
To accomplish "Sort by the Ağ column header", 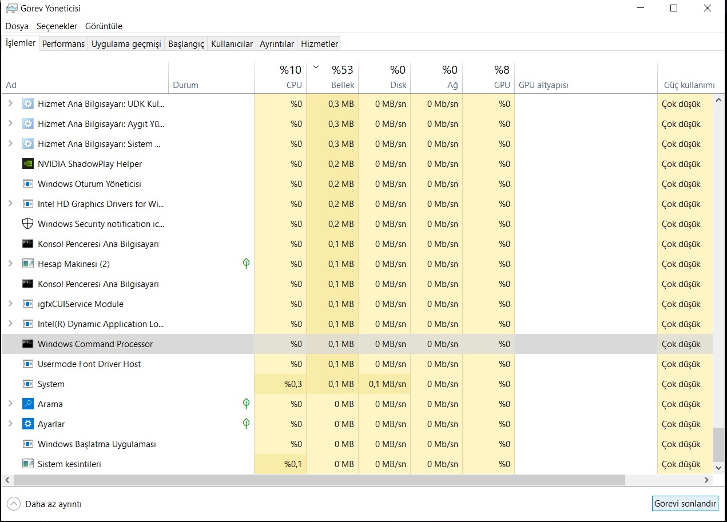I will (436, 78).
